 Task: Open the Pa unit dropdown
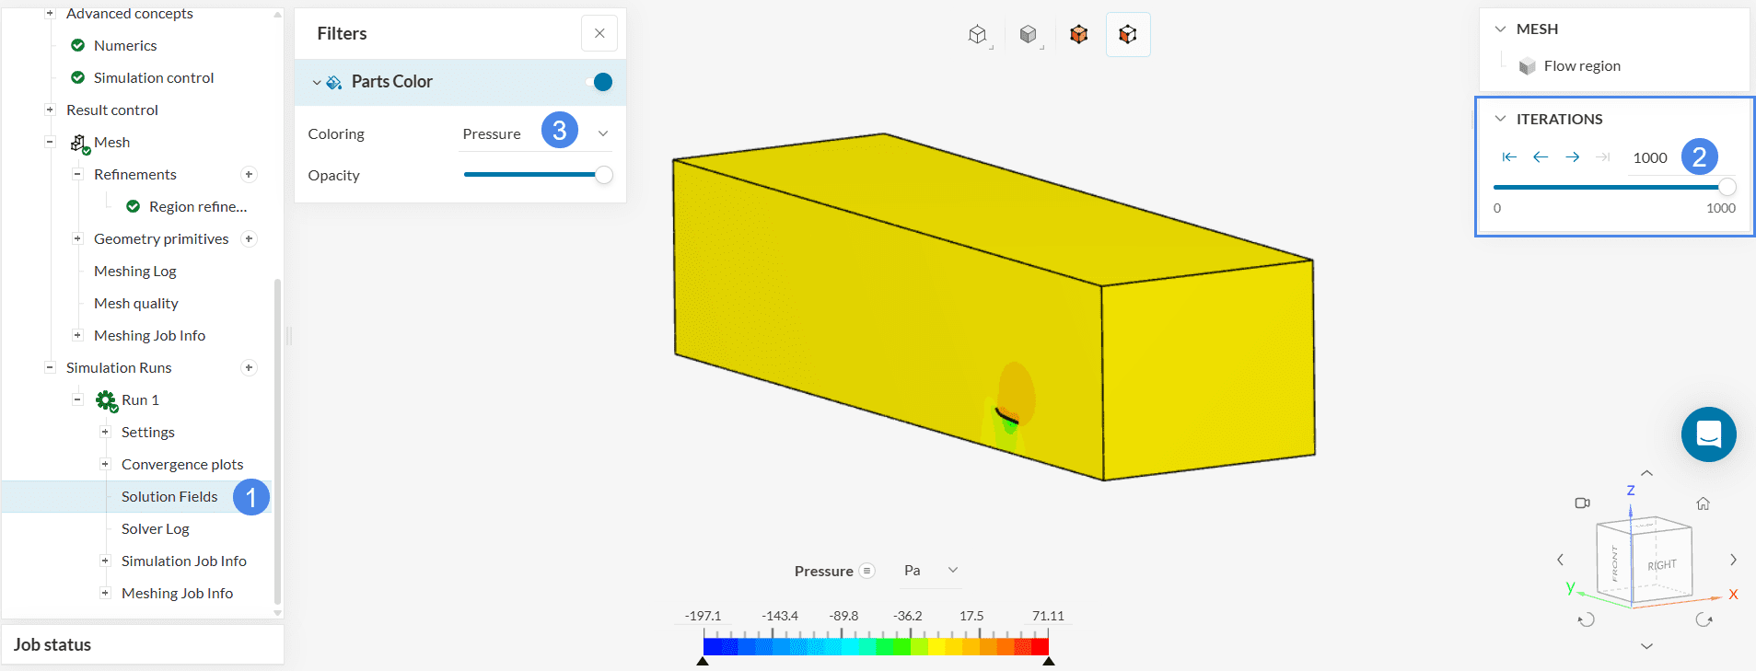click(931, 571)
